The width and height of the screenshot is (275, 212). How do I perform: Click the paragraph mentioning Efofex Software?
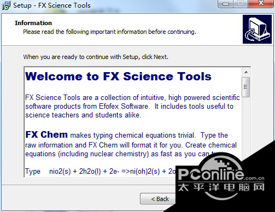tap(132, 107)
